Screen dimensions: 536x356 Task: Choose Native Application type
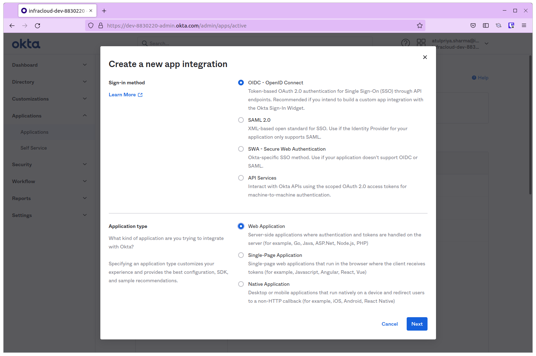click(241, 284)
